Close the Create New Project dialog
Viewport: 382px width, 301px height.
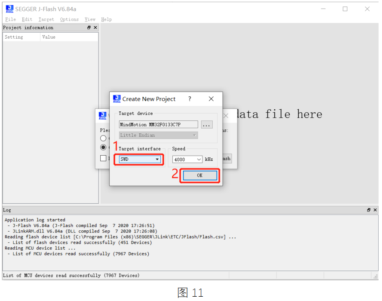coord(211,99)
